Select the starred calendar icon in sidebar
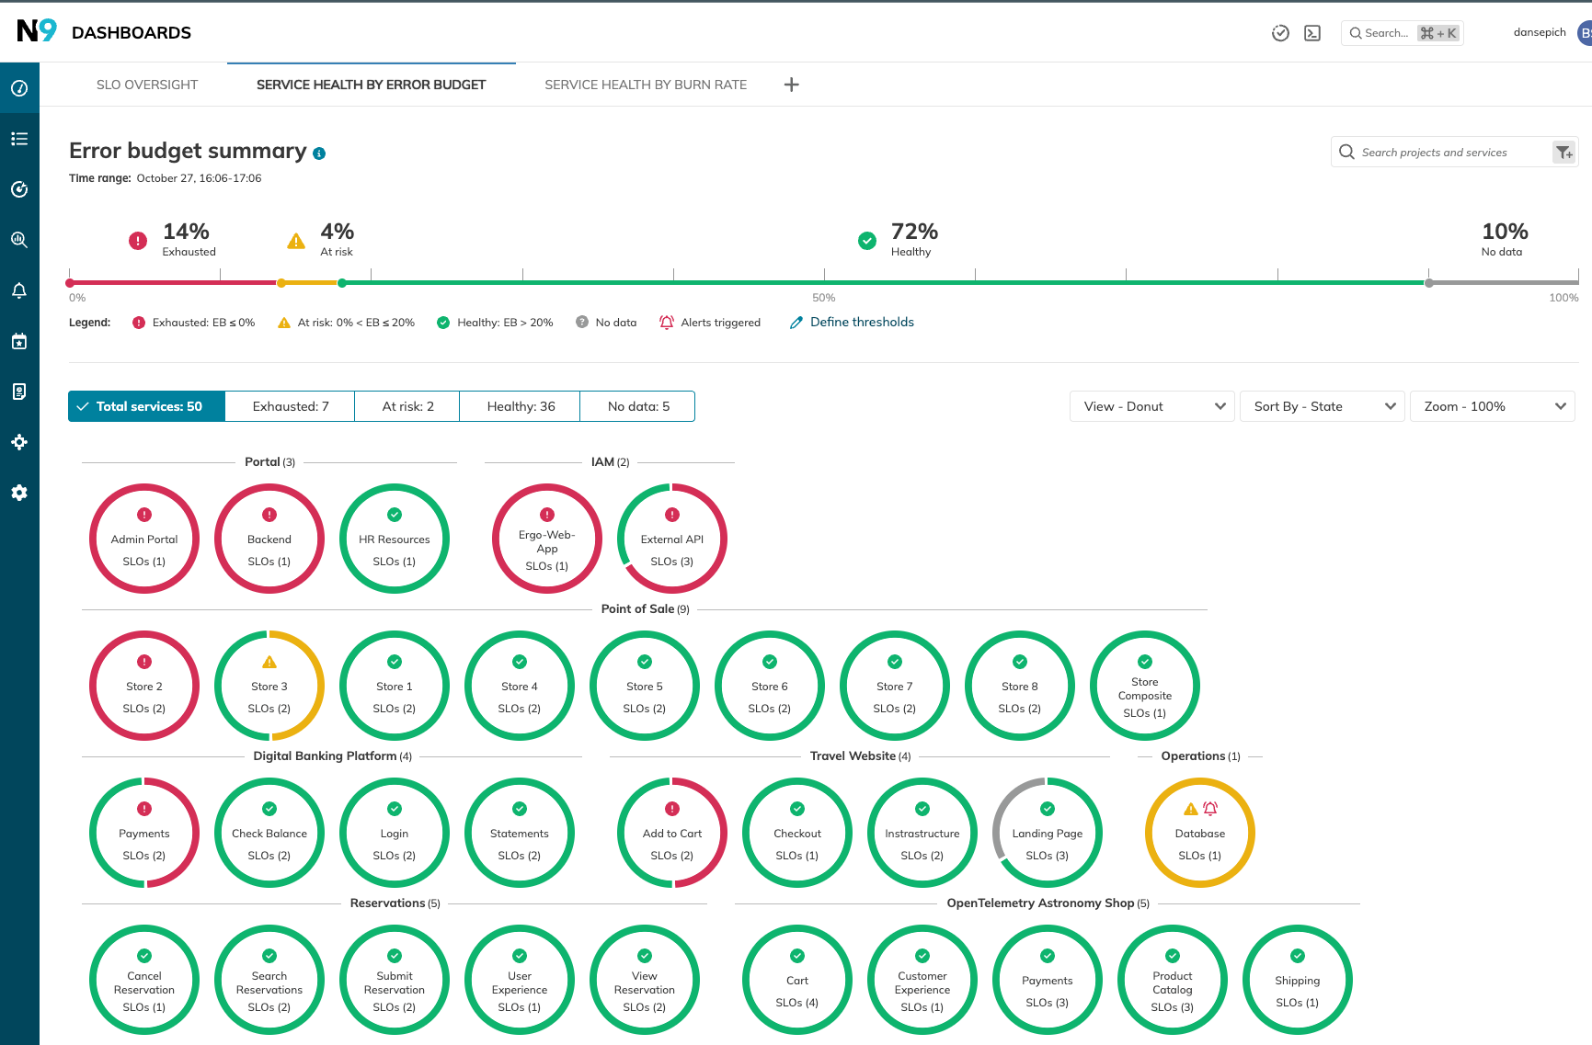The height and width of the screenshot is (1045, 1592). point(19,341)
